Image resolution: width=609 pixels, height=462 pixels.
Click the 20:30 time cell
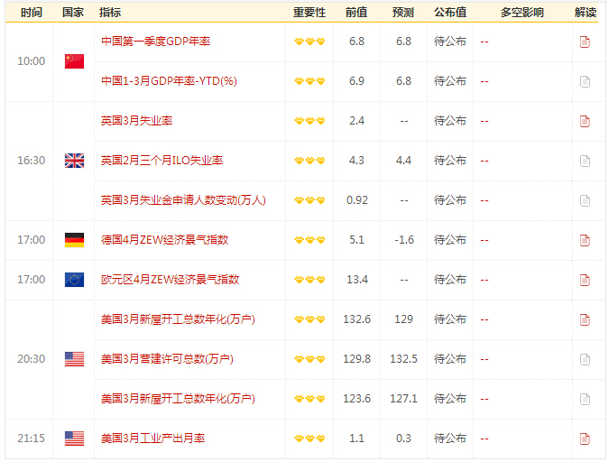coord(31,359)
